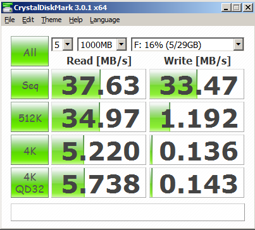Open the Edit menu
255x230 pixels.
(28, 20)
